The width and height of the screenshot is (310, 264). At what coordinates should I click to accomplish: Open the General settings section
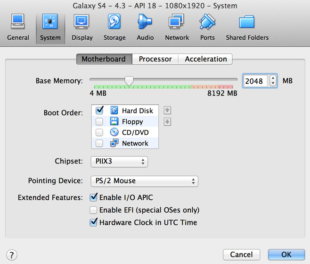[x=18, y=27]
